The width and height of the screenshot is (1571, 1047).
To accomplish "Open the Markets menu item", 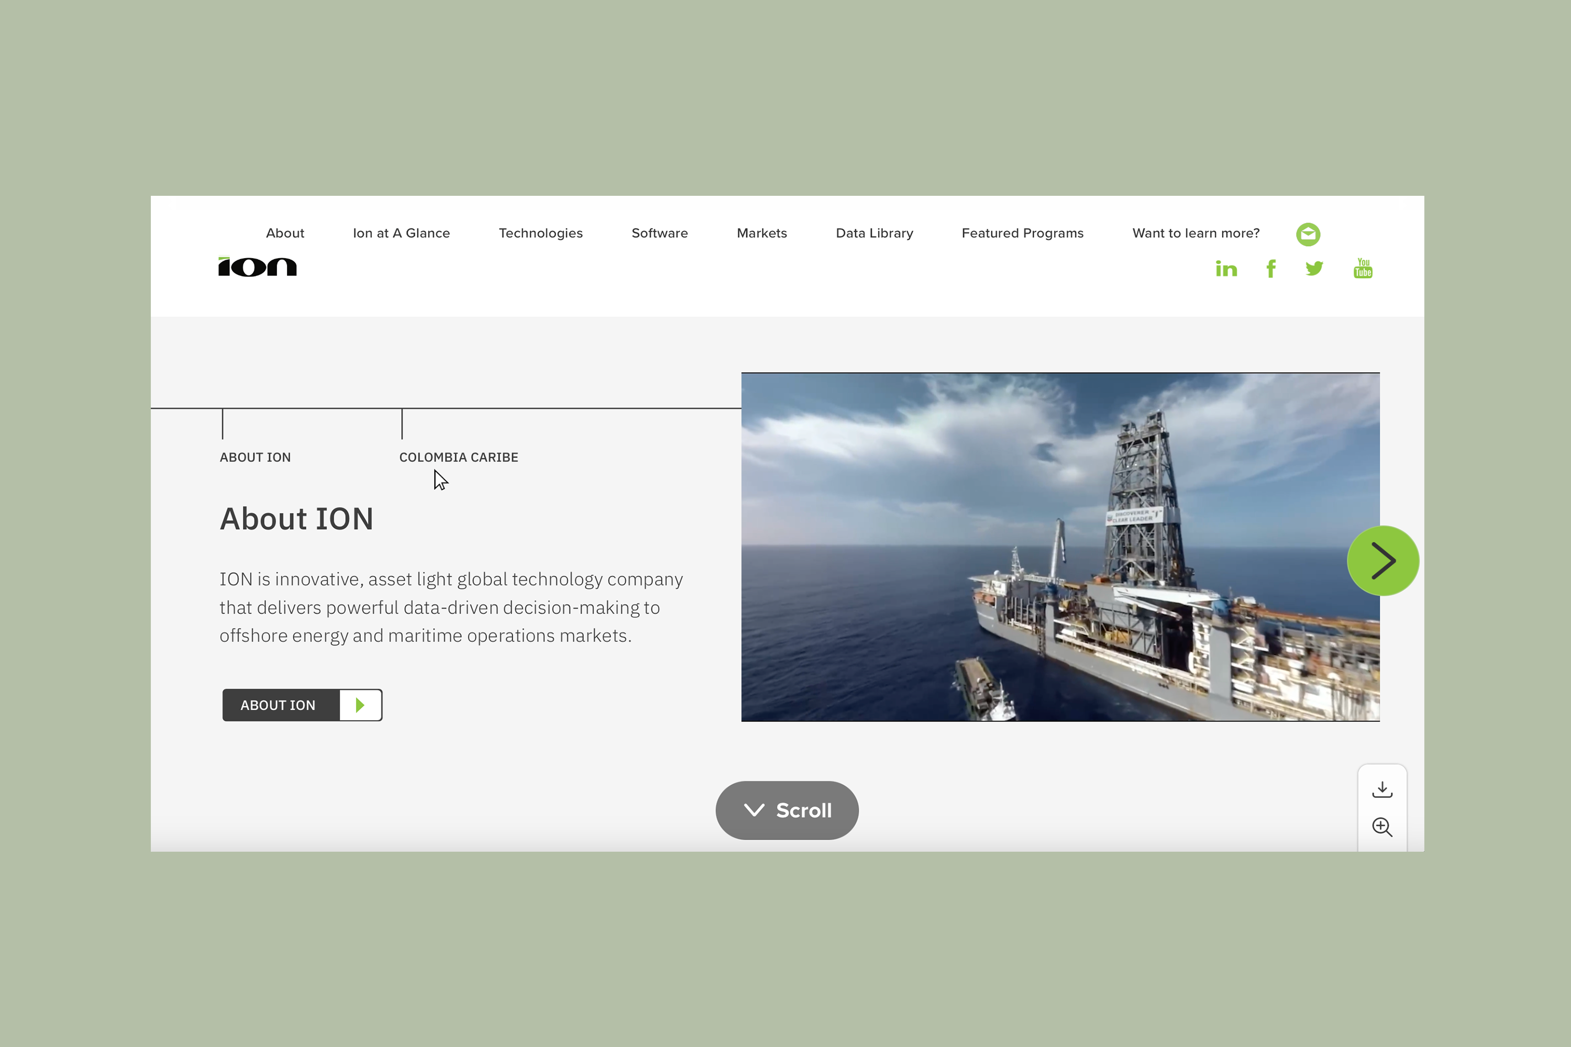I will (x=762, y=233).
